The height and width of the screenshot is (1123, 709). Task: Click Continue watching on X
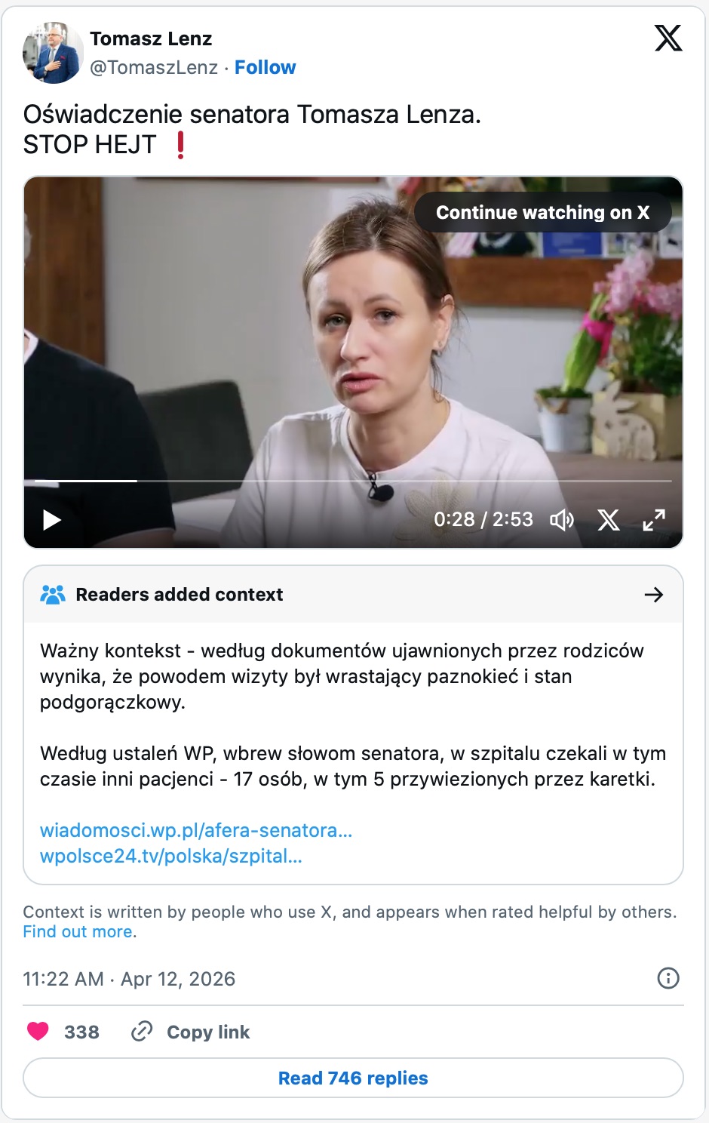(542, 212)
